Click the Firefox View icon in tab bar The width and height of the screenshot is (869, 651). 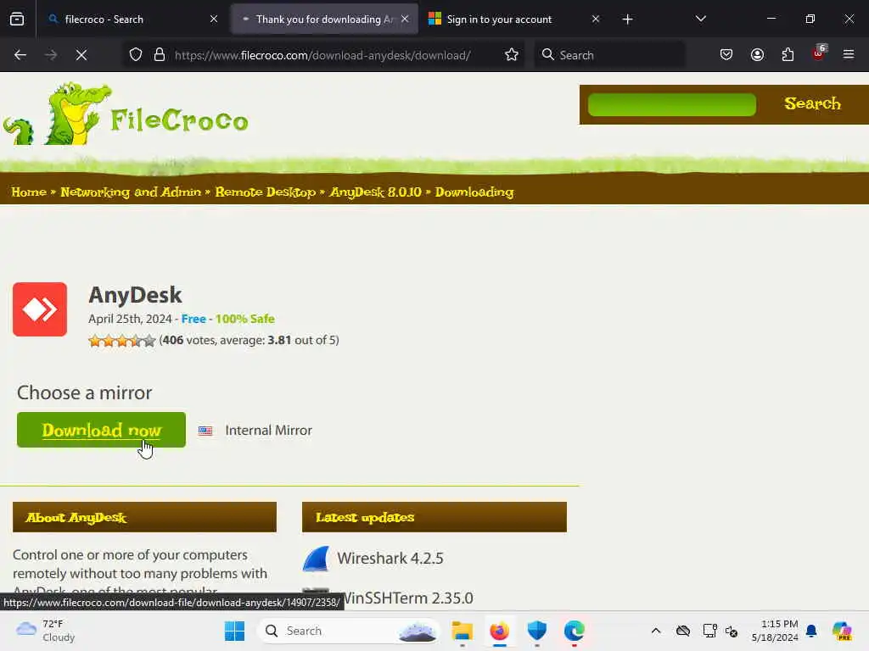(17, 19)
